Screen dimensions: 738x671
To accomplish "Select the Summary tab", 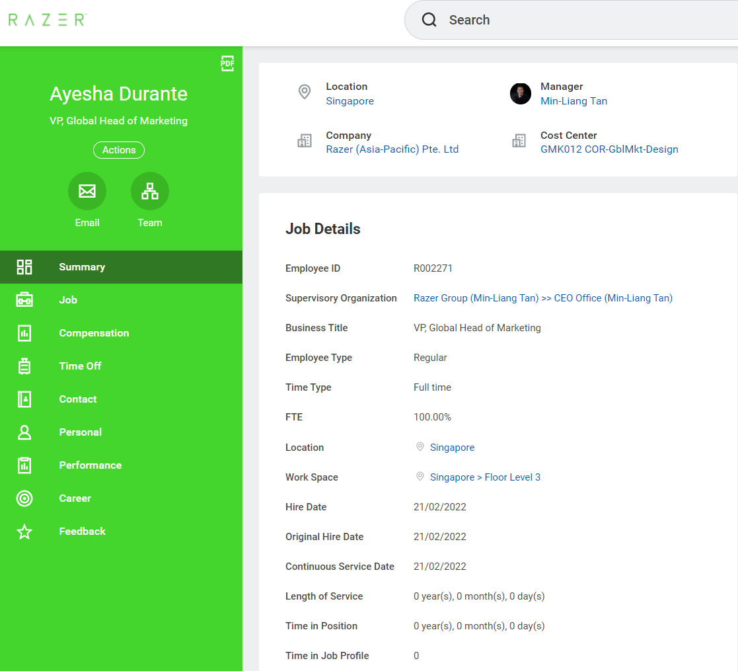I will coord(121,267).
